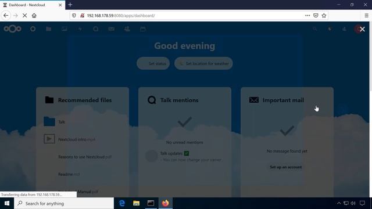Open the Dashboard app icon
Viewport: 372px width, 209px height.
click(33, 29)
